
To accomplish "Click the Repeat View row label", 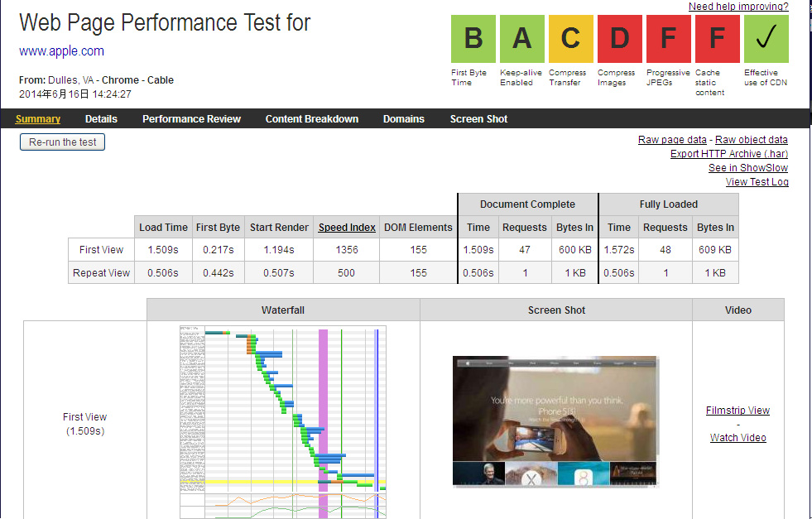I will click(x=101, y=272).
